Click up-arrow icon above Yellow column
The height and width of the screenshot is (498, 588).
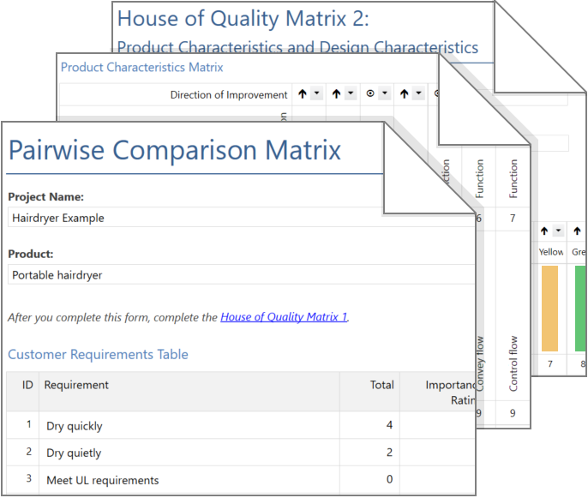[x=543, y=231]
